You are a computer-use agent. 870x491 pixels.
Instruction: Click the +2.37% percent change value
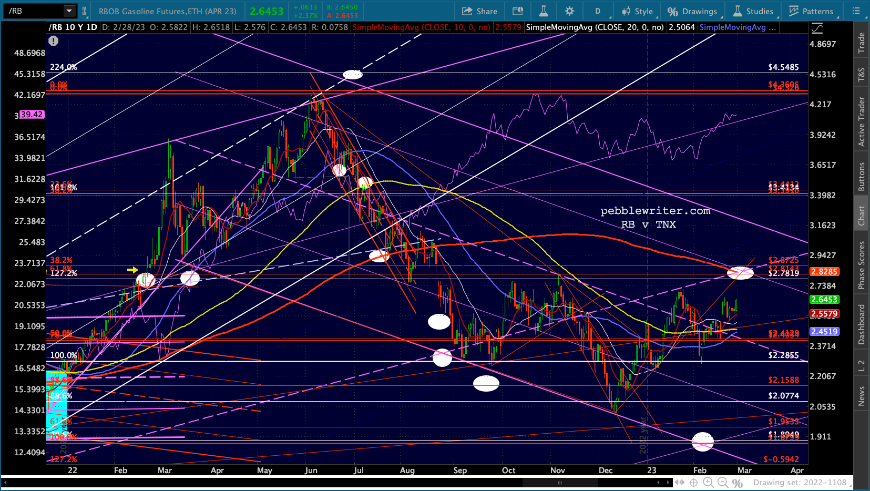pyautogui.click(x=305, y=15)
